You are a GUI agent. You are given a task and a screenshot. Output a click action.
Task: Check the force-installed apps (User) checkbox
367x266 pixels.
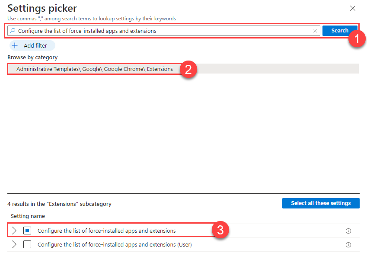[x=27, y=244]
